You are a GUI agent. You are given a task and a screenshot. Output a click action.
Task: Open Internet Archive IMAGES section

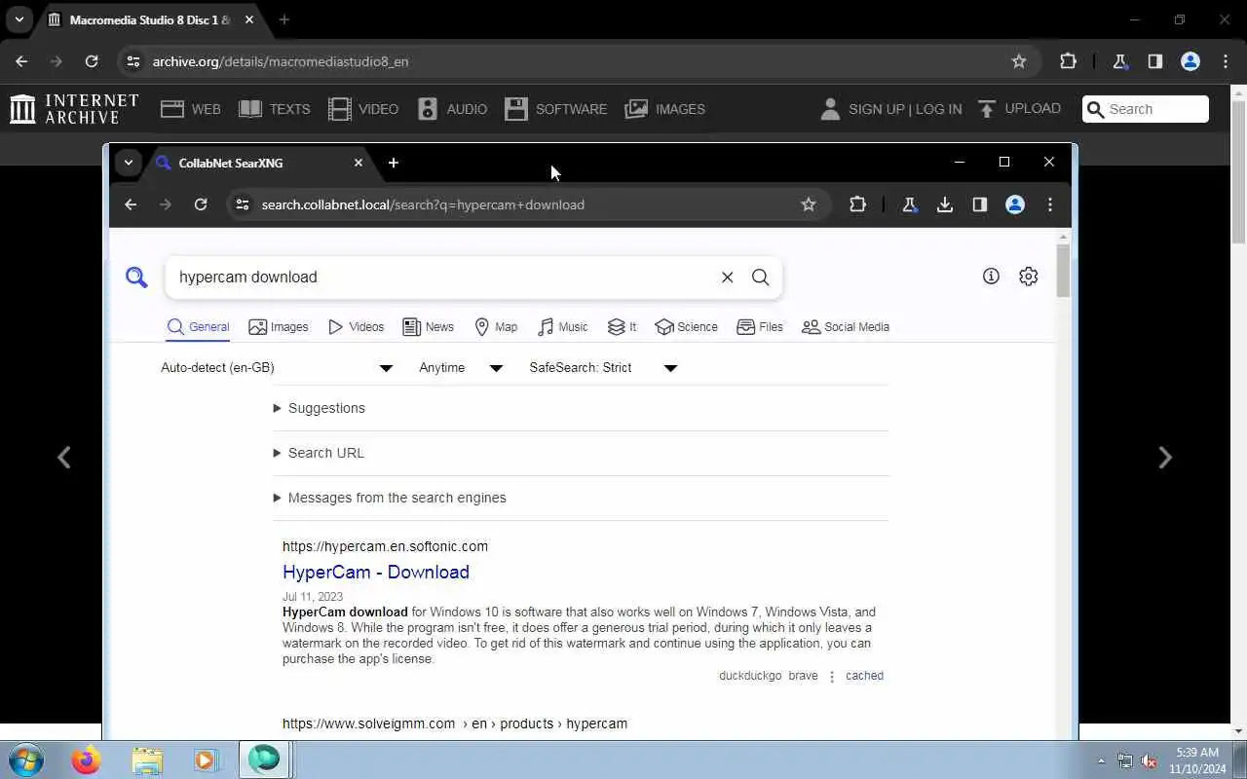[x=665, y=109]
